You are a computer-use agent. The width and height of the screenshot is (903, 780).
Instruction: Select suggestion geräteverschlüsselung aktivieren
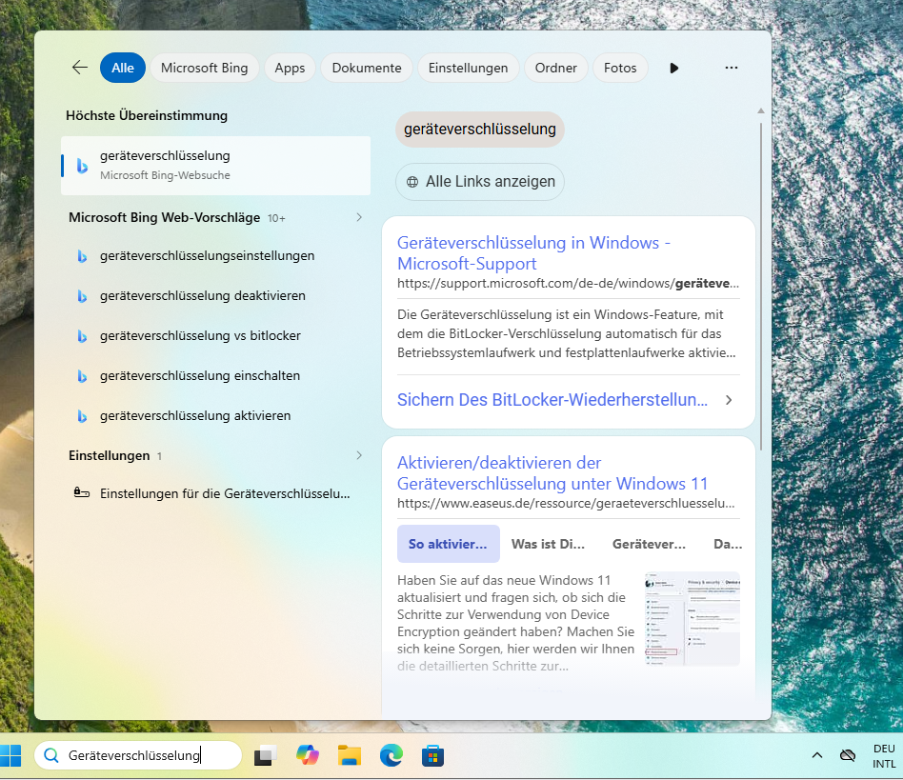(x=215, y=416)
